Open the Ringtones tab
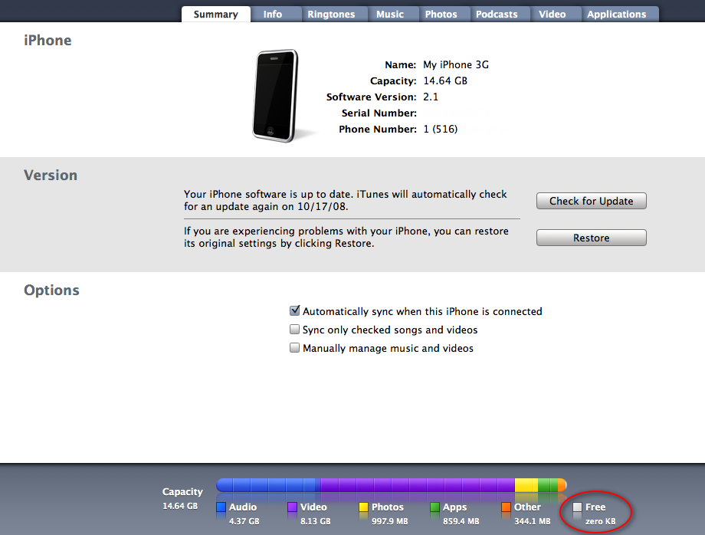 (331, 14)
